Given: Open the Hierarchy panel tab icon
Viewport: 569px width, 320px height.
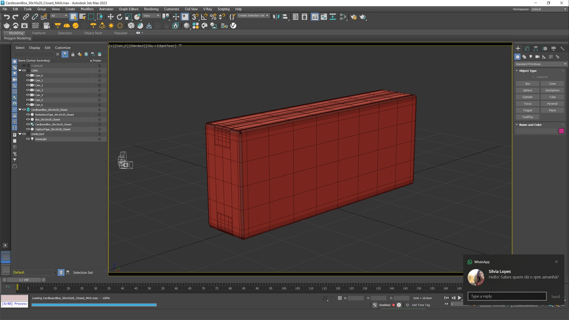Looking at the screenshot, I should (x=536, y=48).
